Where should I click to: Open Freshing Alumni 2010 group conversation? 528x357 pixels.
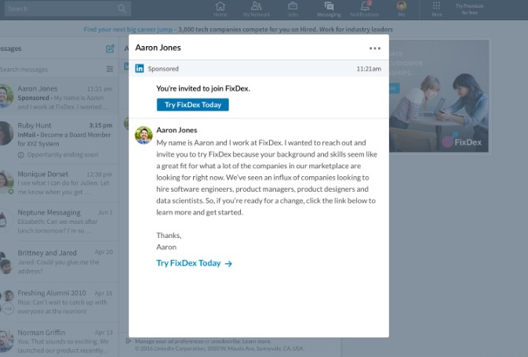coord(59,302)
